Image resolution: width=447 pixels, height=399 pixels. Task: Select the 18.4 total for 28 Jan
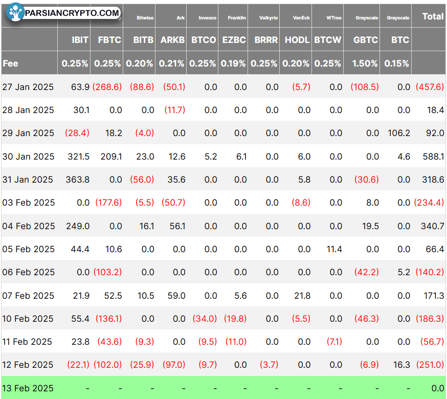(x=435, y=110)
